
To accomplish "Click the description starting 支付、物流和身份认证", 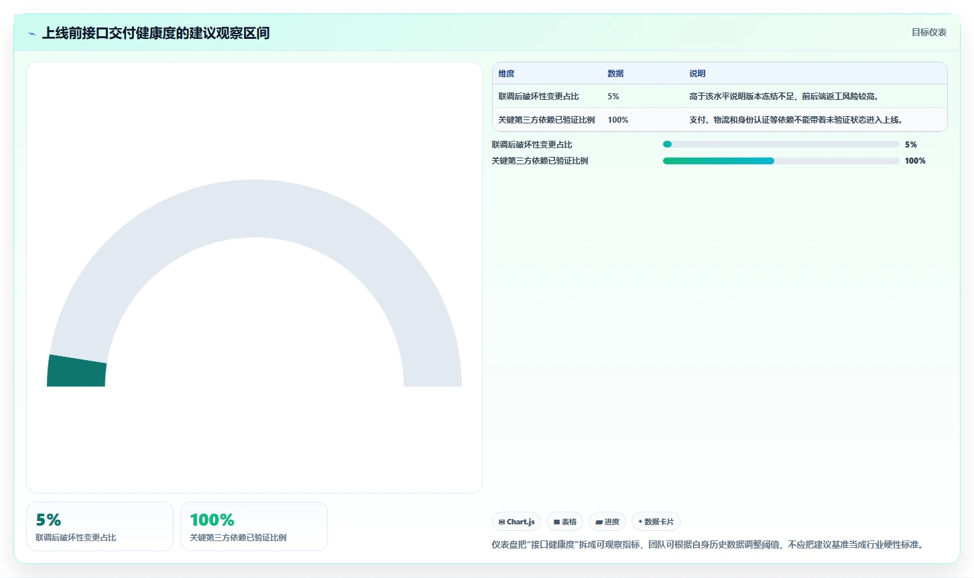I will pos(796,120).
